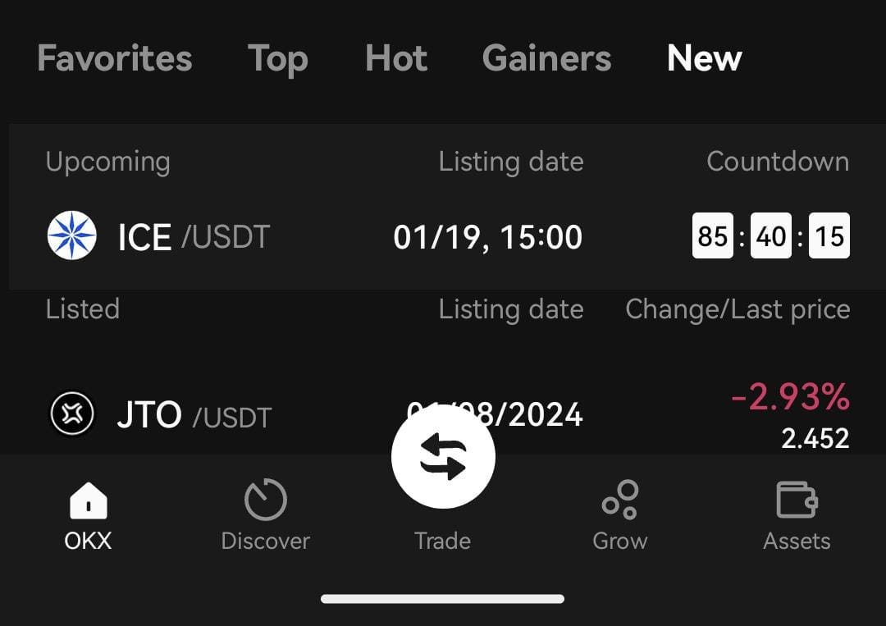Click the JTO token logo
The width and height of the screenshot is (886, 626).
pos(72,414)
